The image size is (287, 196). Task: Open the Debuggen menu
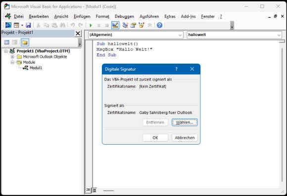click(x=124, y=16)
